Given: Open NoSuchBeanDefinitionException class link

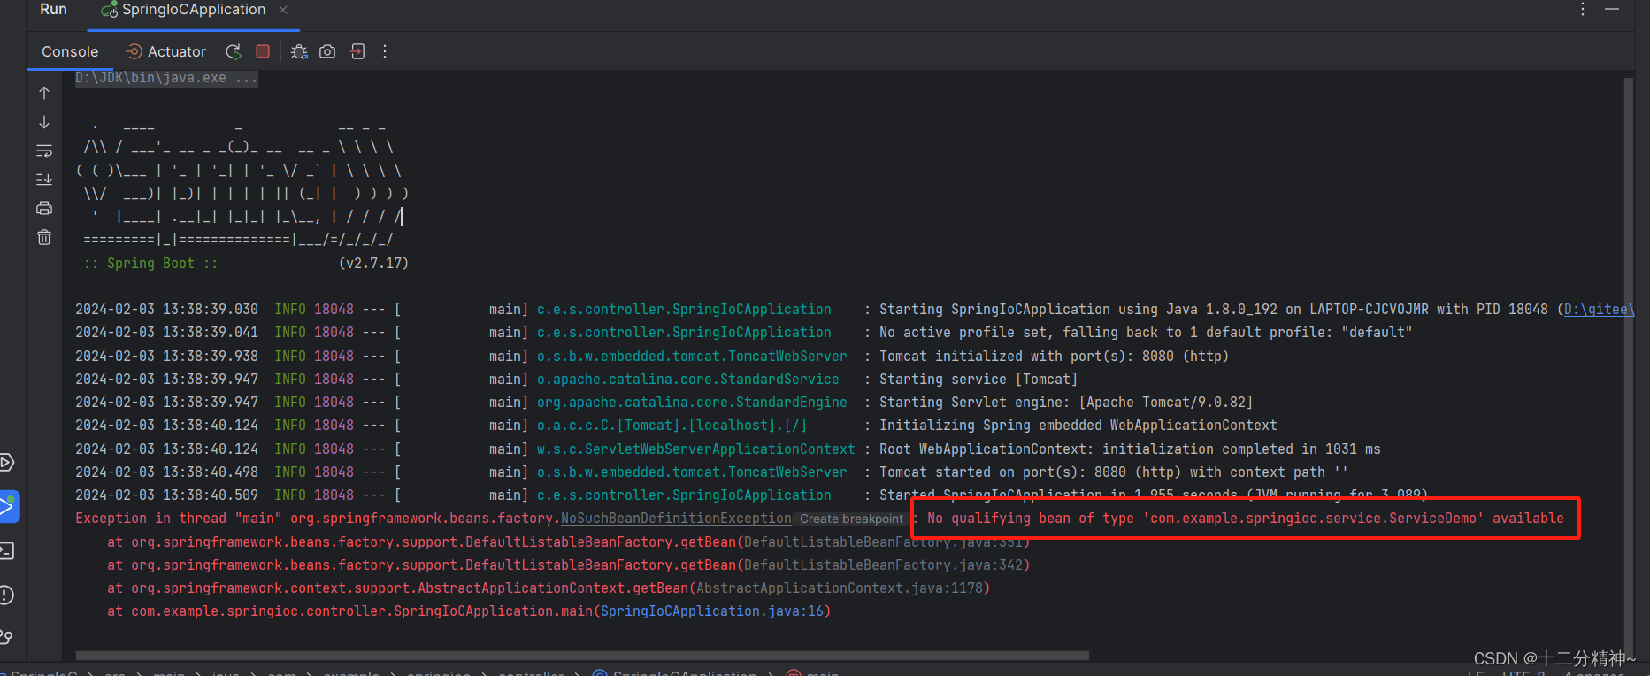Looking at the screenshot, I should tap(676, 519).
